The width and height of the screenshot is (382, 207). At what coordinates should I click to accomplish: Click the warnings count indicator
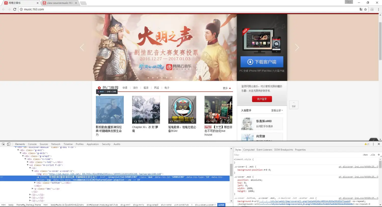tap(367, 144)
